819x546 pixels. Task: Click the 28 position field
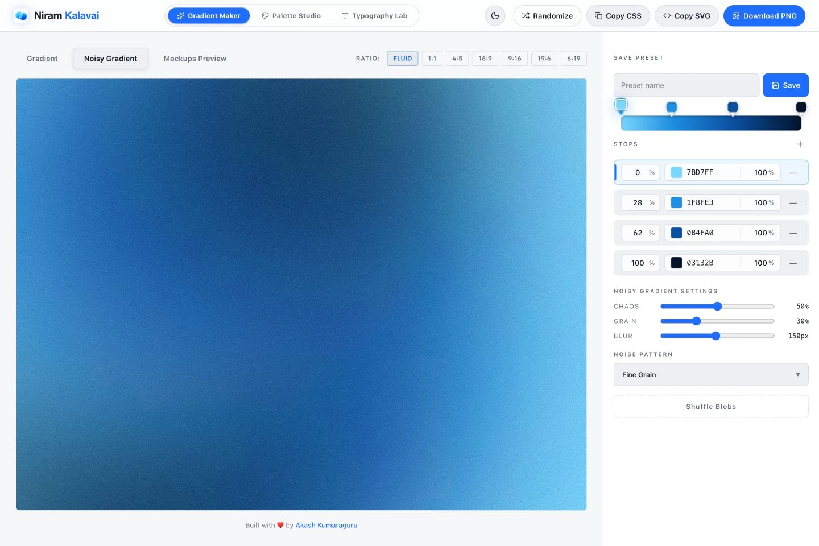tap(640, 202)
